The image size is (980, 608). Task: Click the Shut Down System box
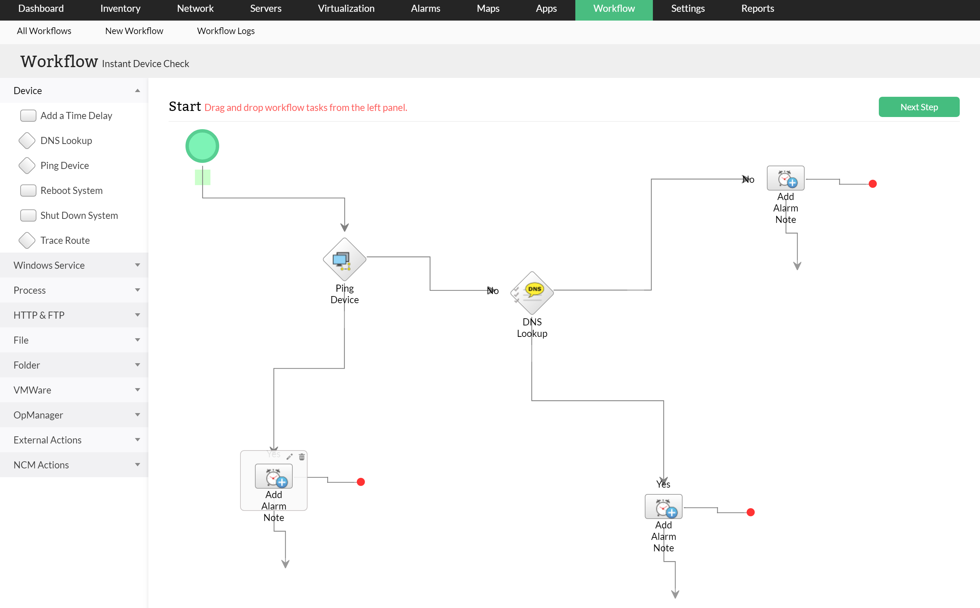click(x=28, y=215)
